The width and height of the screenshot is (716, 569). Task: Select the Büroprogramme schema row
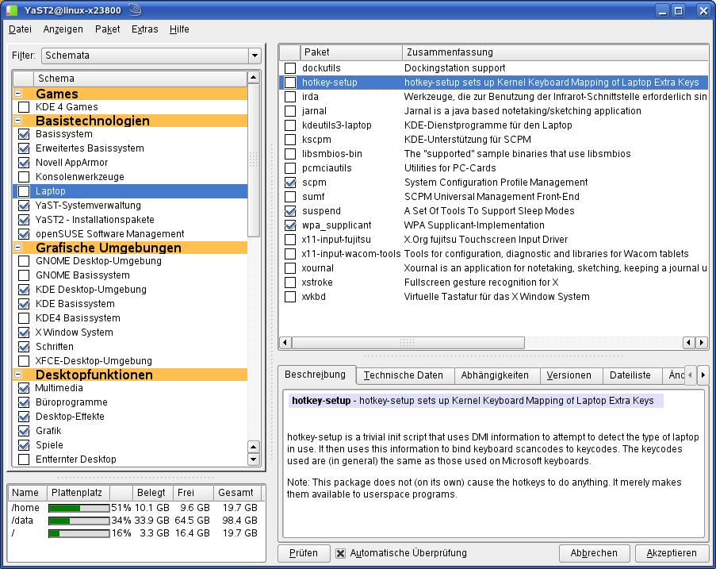(130, 402)
